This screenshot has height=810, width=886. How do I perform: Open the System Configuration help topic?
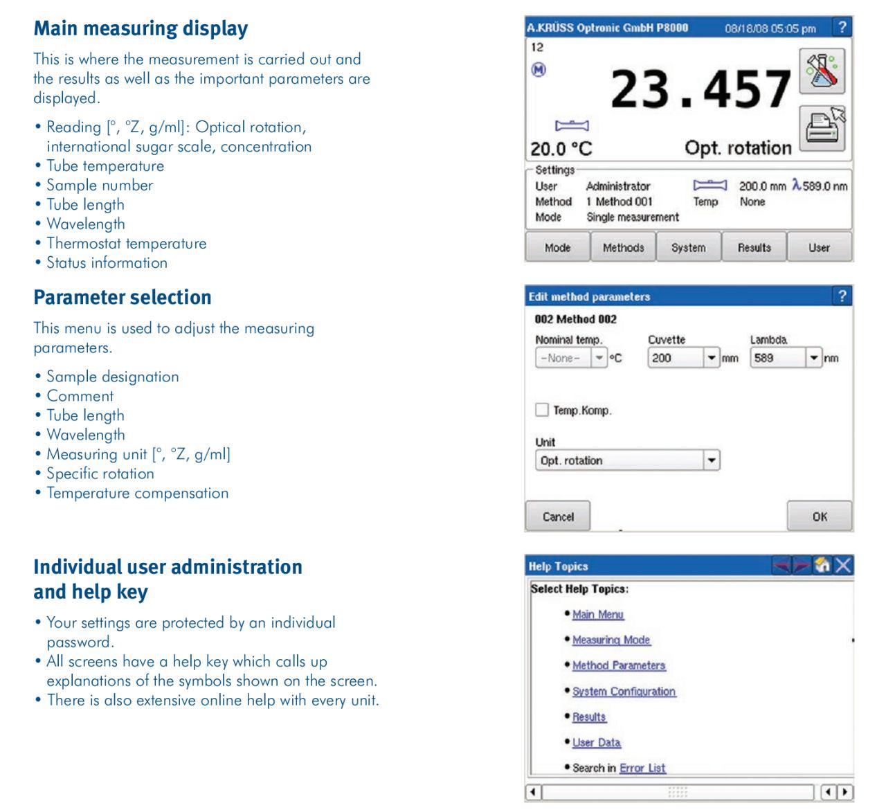point(624,691)
